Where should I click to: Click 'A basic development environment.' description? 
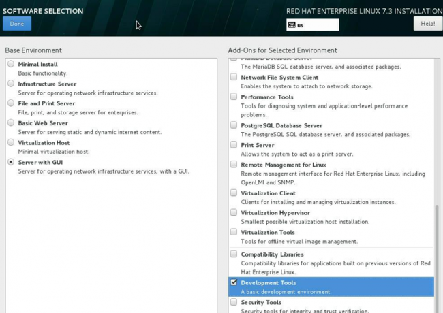pos(286,292)
